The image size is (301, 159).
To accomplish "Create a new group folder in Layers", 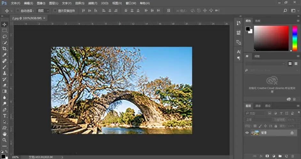I will tap(280, 156).
